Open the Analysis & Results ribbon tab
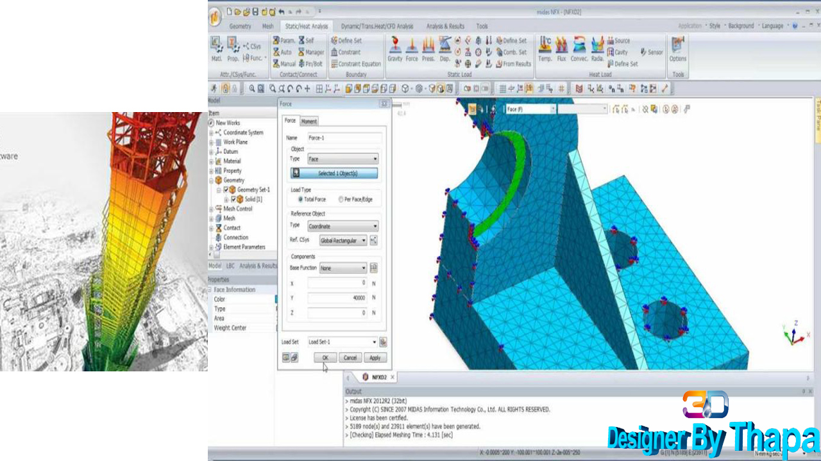The image size is (821, 461). [x=445, y=26]
